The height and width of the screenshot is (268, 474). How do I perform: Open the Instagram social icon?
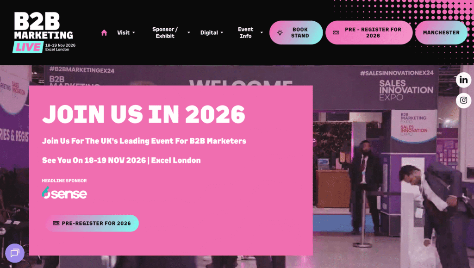click(463, 100)
